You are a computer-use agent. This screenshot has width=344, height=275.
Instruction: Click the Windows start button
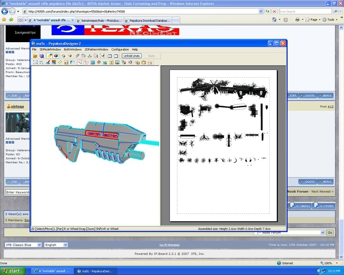pyautogui.click(x=12, y=271)
